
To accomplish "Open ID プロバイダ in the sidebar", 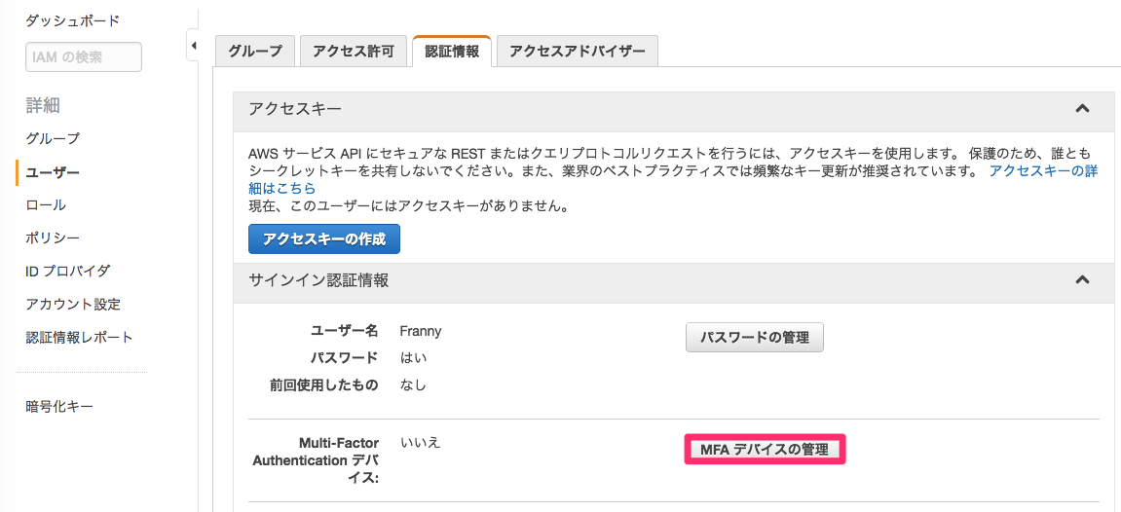I will pos(67,271).
